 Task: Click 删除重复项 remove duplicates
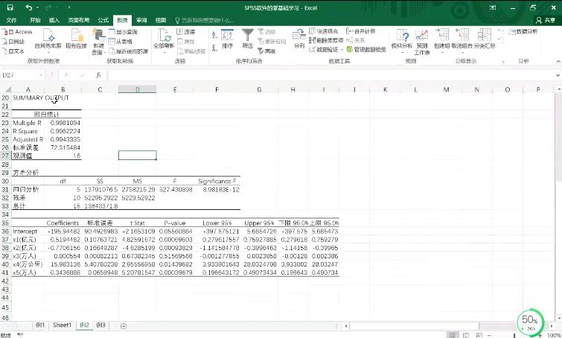326,40
